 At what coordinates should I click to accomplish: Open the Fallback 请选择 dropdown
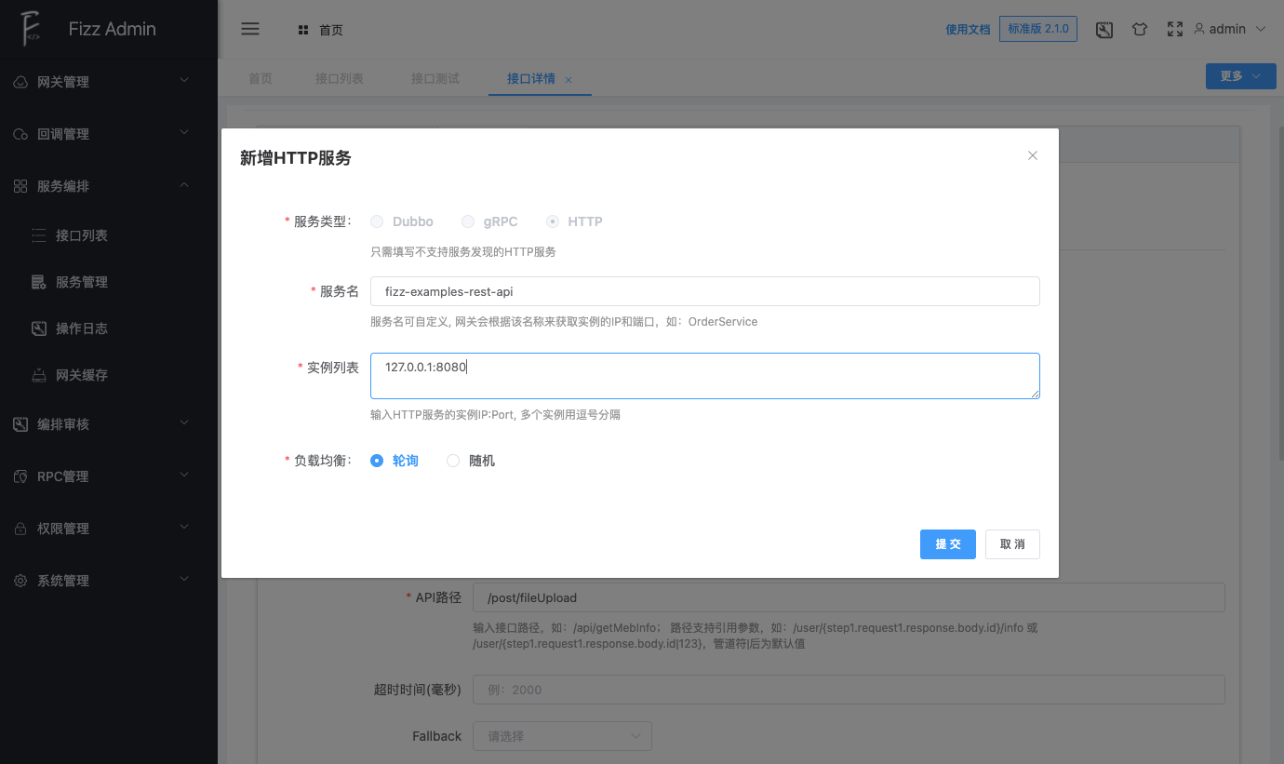pos(562,735)
